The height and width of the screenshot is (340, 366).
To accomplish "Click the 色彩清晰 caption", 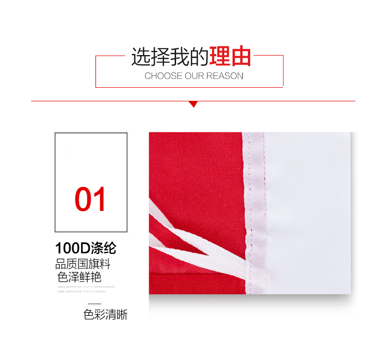I will pos(105,314).
